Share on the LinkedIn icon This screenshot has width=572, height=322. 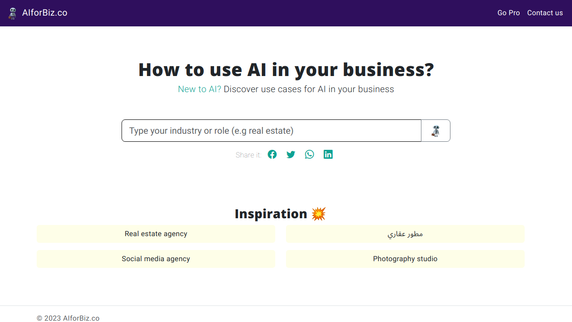click(328, 154)
